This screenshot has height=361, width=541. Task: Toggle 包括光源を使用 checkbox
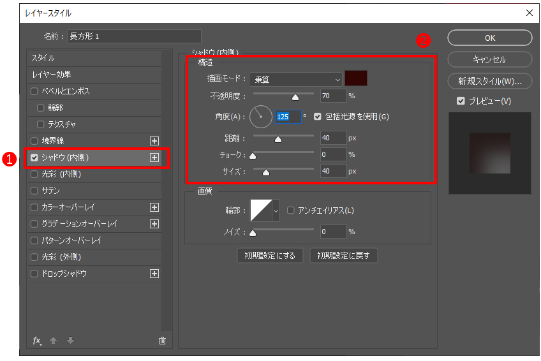[318, 117]
